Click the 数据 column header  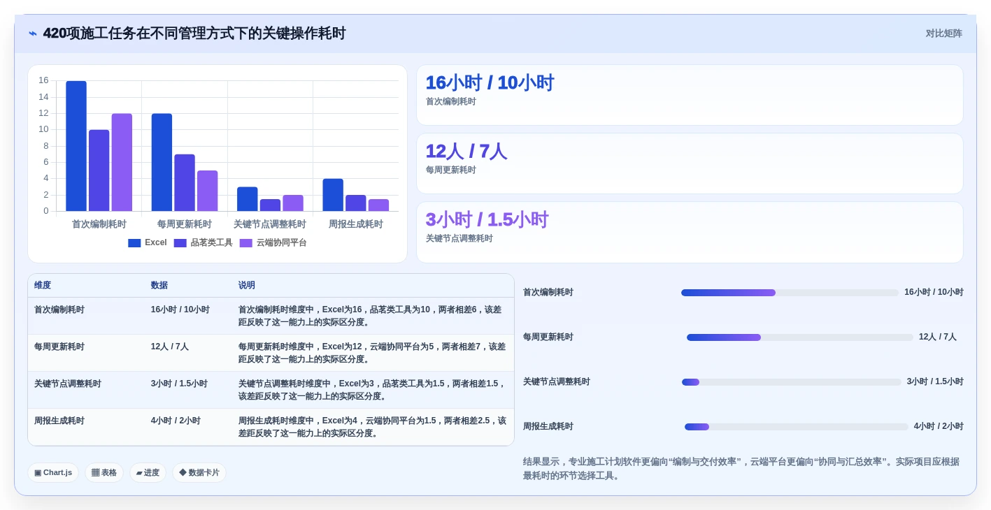[x=159, y=286]
